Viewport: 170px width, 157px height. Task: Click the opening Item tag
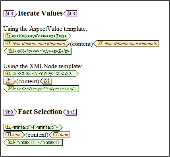(x=14, y=135)
